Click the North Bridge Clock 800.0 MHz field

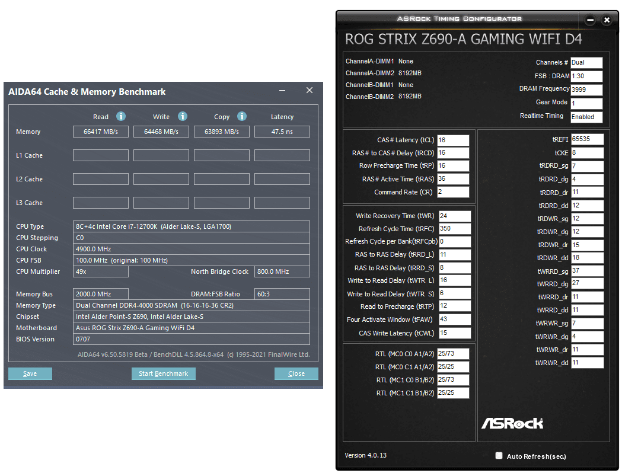pos(282,271)
